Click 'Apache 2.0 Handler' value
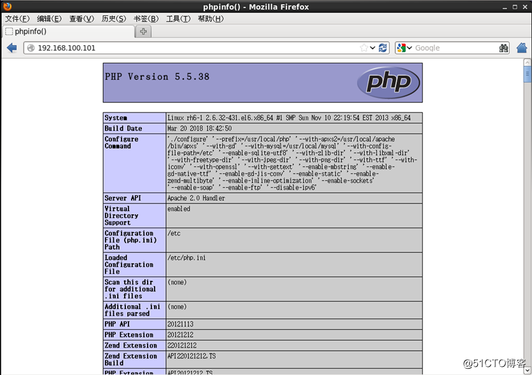 tap(196, 198)
